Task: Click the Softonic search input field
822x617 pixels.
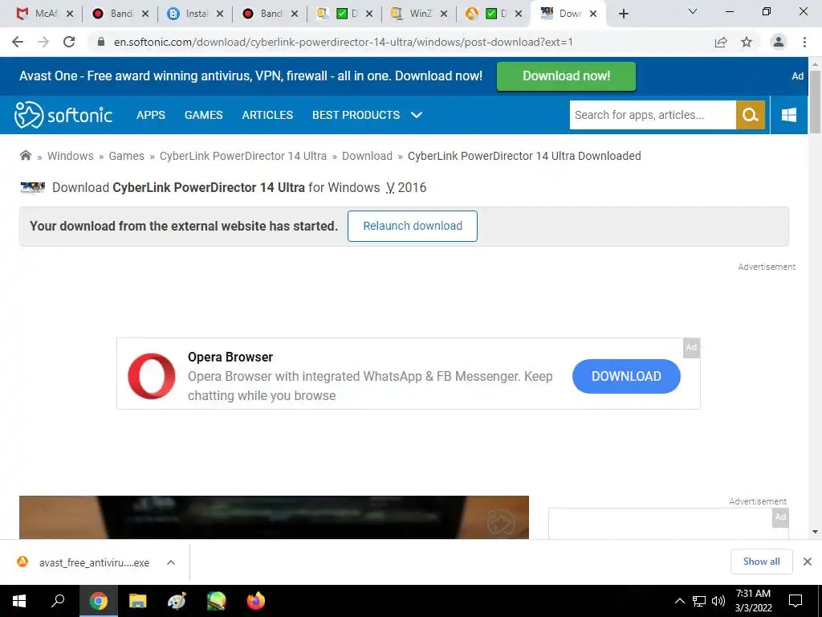Action: tap(653, 115)
